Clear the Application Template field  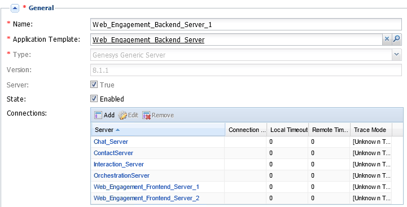pyautogui.click(x=387, y=39)
